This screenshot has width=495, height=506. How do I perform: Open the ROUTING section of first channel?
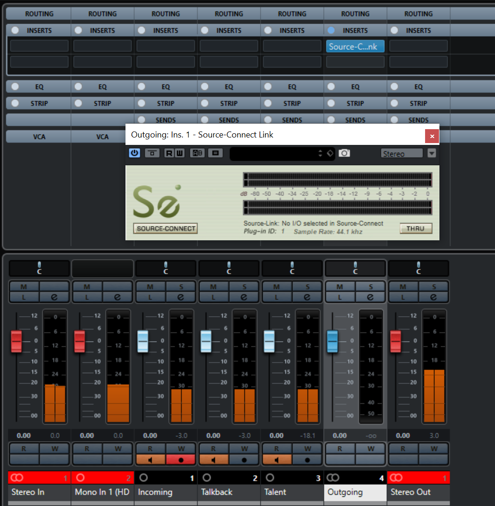tap(39, 14)
